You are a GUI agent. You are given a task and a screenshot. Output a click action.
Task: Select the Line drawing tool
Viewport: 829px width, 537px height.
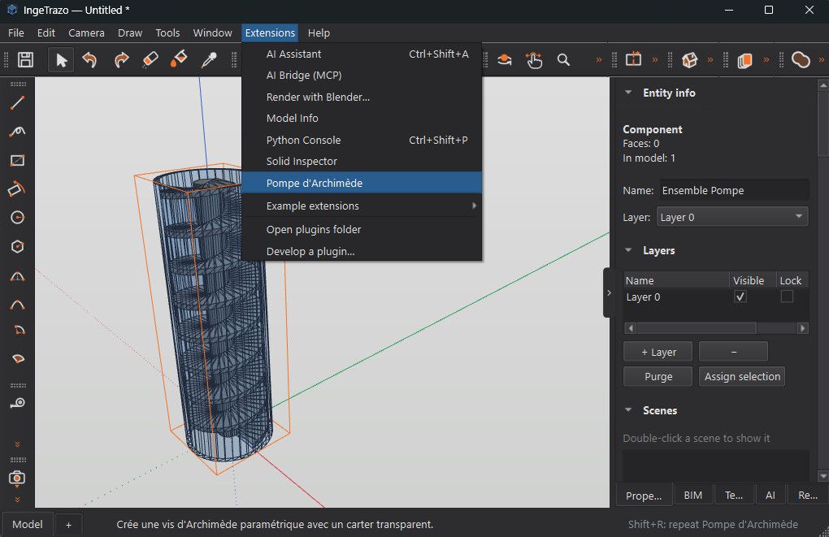(17, 102)
